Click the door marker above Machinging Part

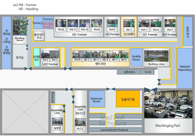[151, 89]
